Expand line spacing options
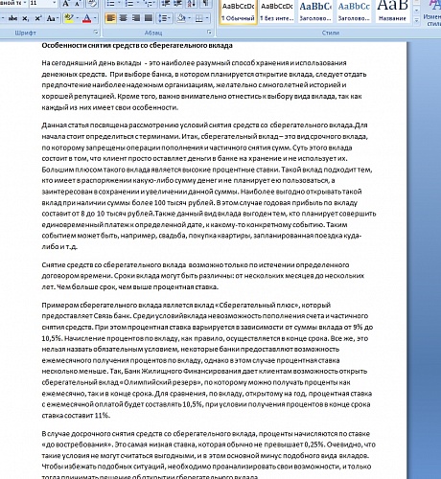This screenshot has height=479, width=441. [164, 18]
